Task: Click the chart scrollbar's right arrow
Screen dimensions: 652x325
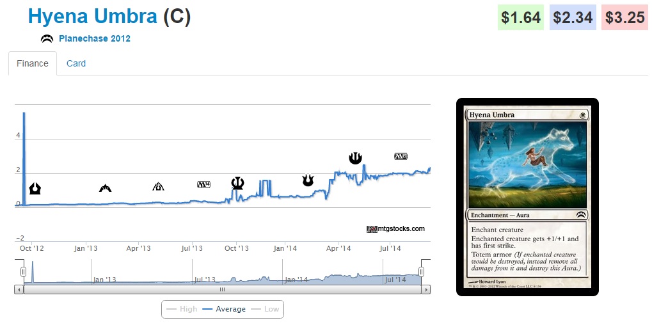Action: coord(425,289)
